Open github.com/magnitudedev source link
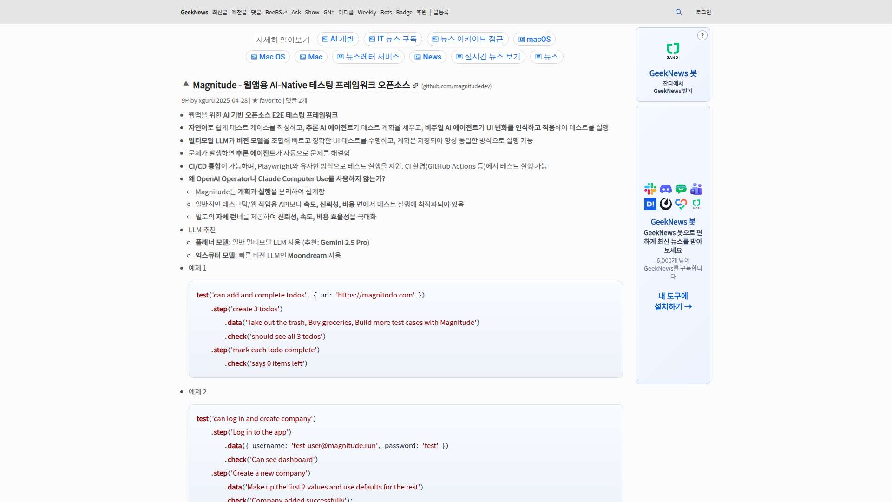 [x=456, y=86]
